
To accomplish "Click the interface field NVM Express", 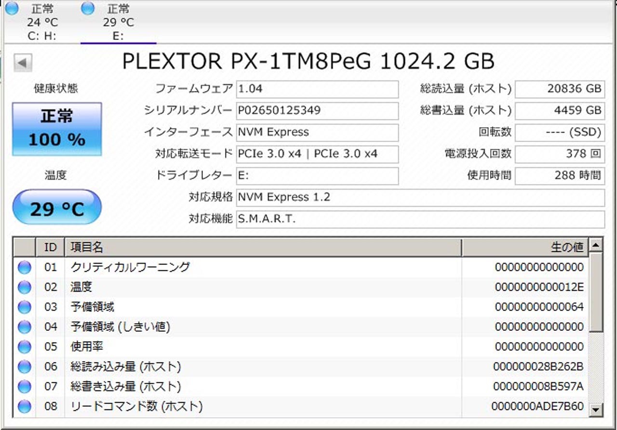I will click(317, 132).
